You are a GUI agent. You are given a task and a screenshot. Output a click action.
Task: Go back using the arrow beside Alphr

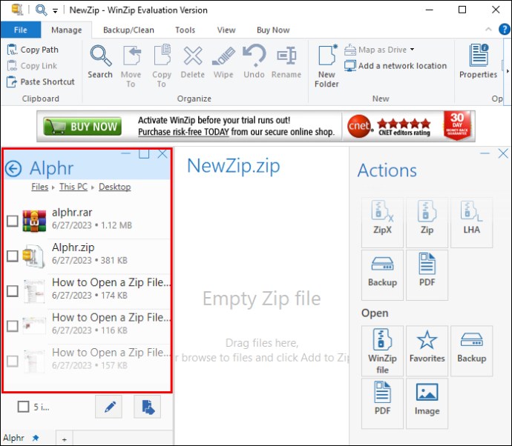tap(13, 169)
